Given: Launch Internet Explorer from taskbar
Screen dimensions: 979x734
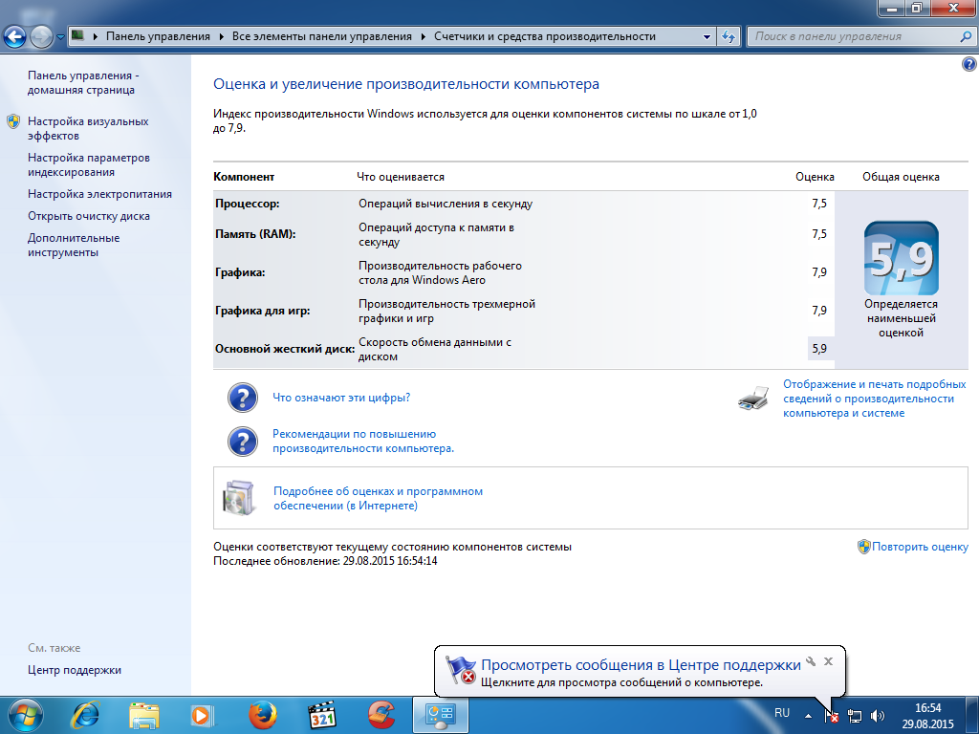Looking at the screenshot, I should 85,715.
